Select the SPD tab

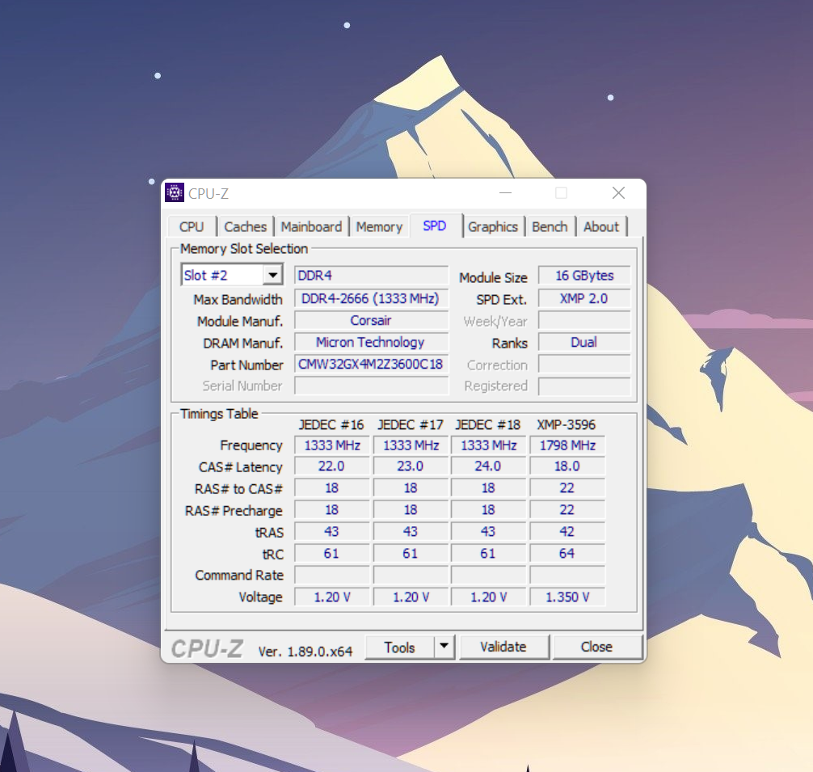(435, 226)
